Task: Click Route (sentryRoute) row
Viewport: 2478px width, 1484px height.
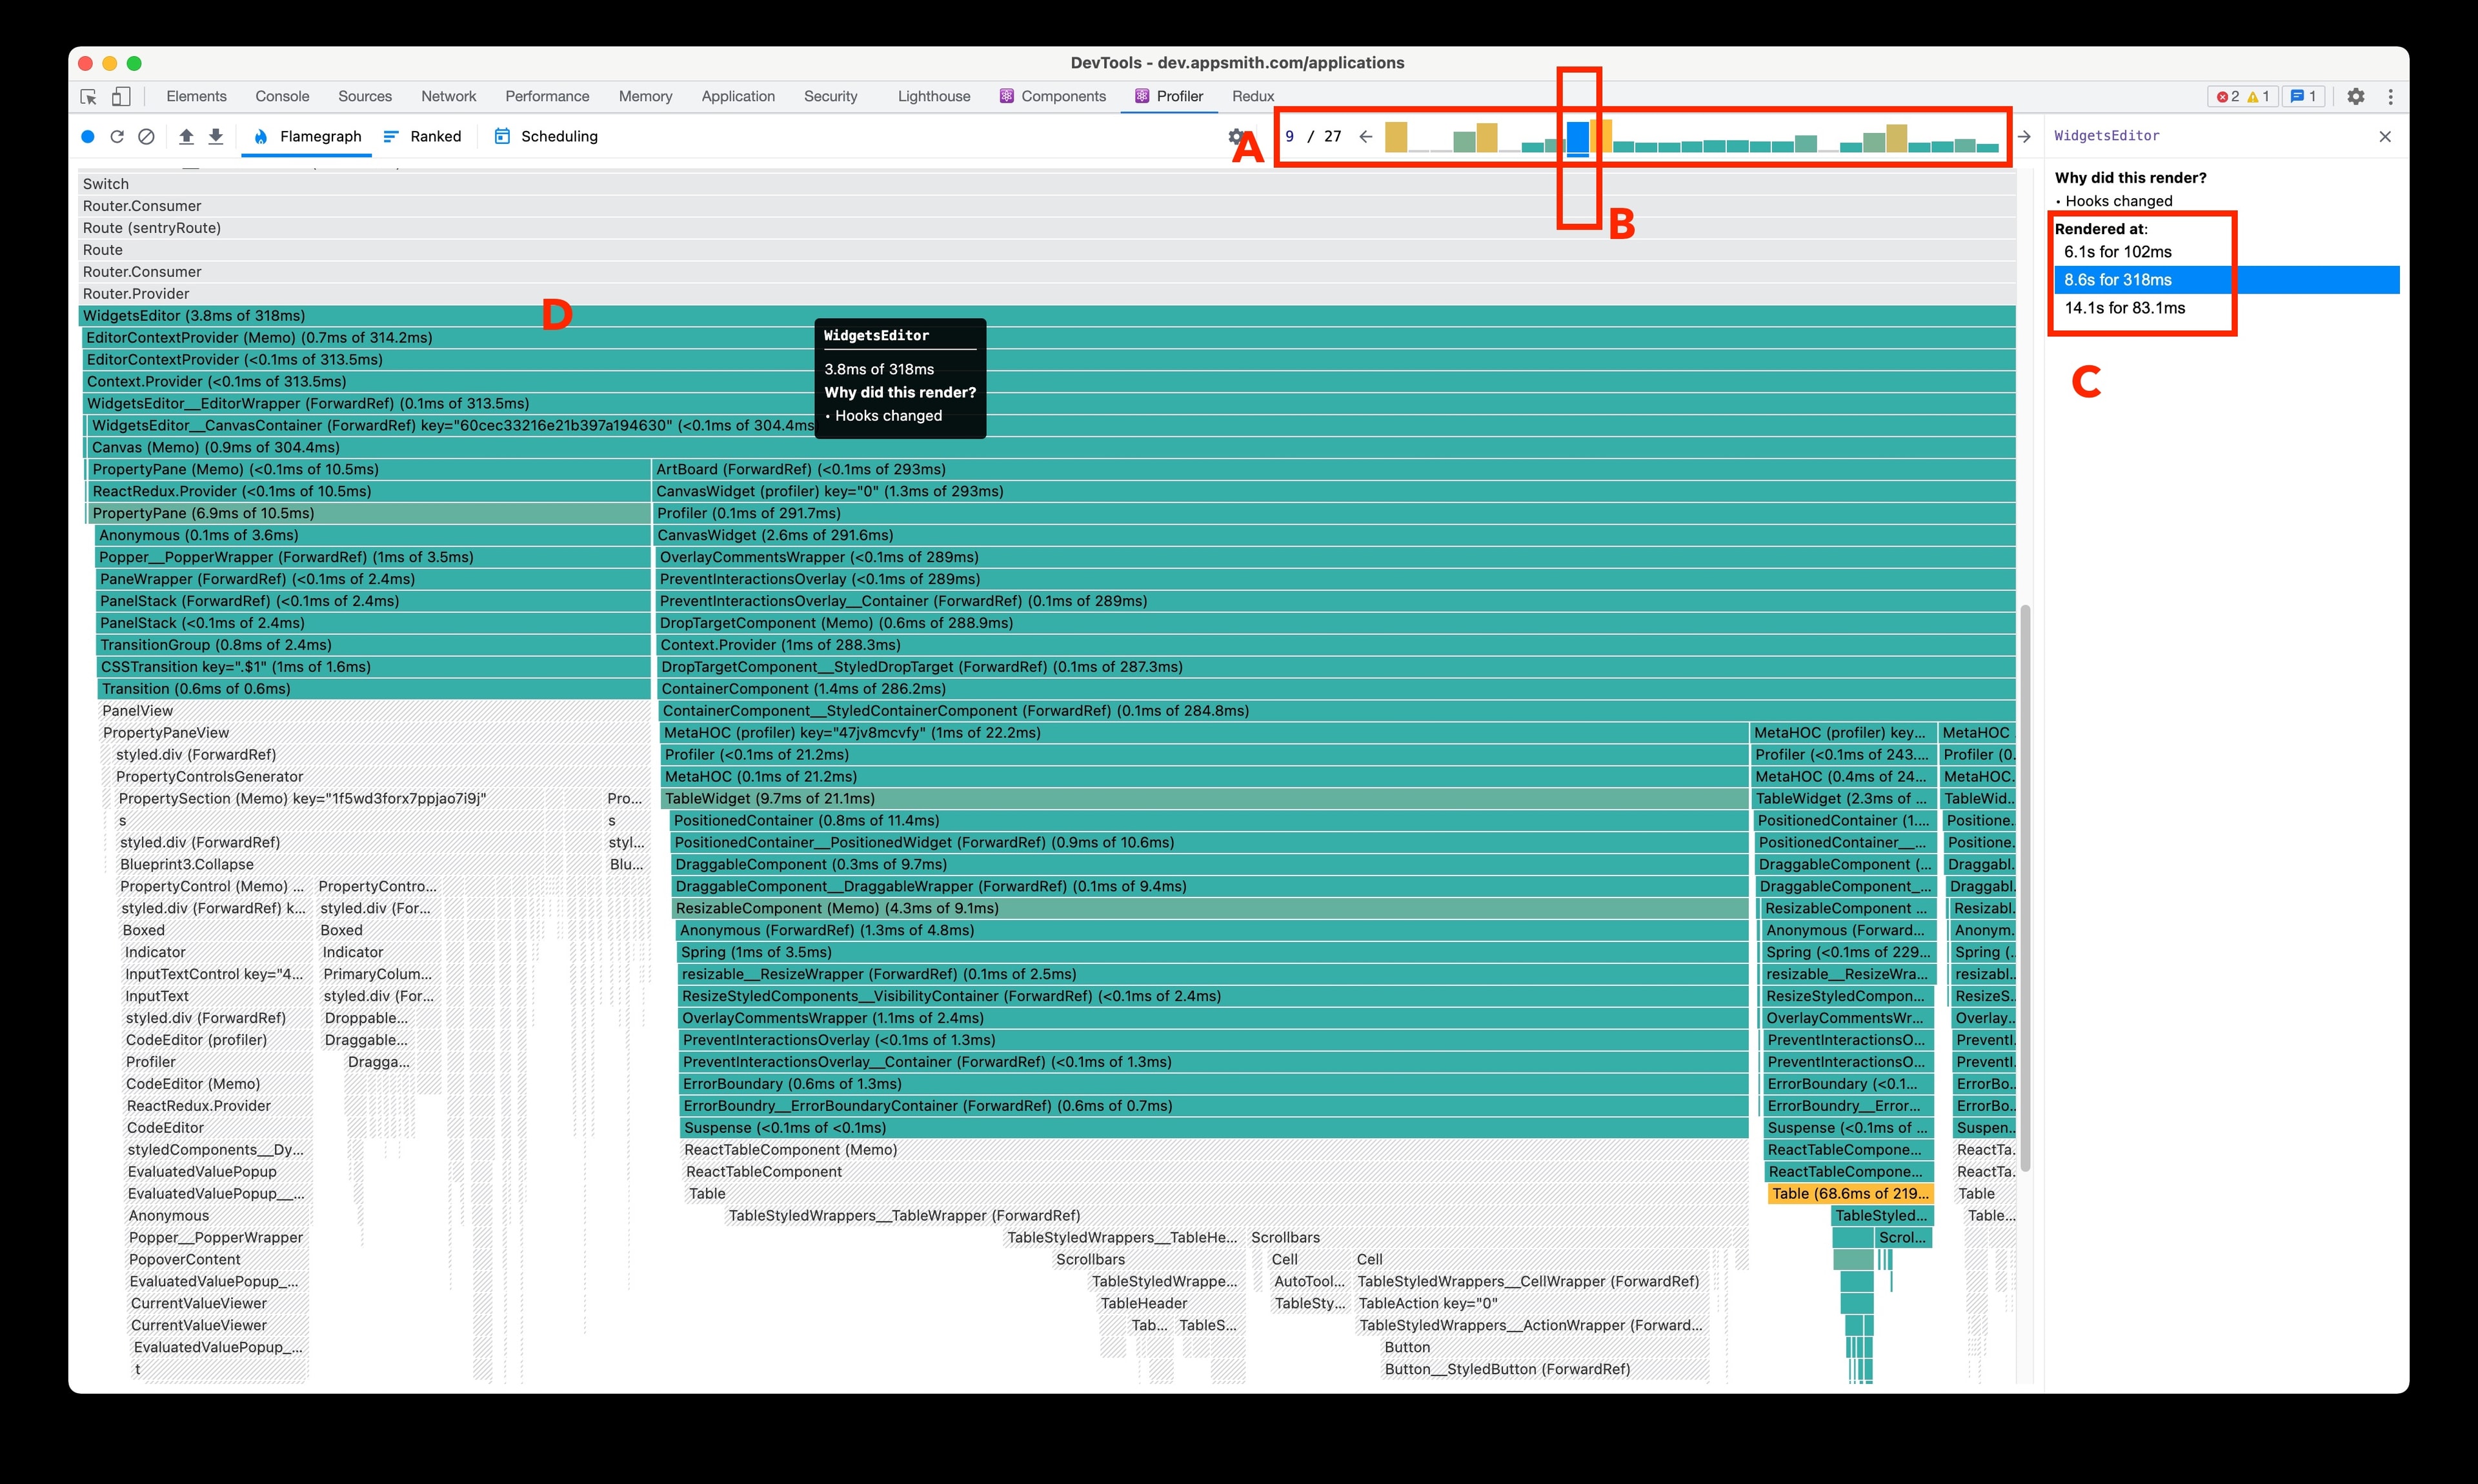Action: click(x=1047, y=228)
